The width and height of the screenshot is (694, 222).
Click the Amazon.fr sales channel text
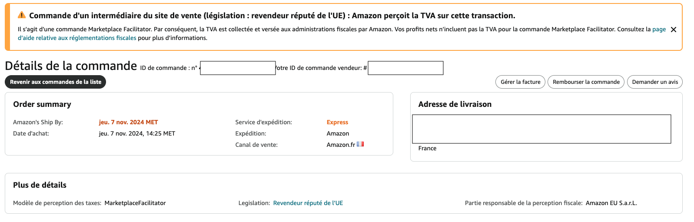point(341,145)
